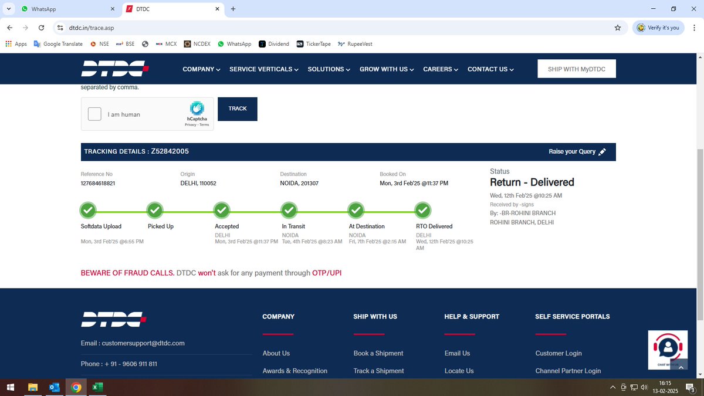
Task: Expand the CONTACT US dropdown
Action: pos(490,69)
